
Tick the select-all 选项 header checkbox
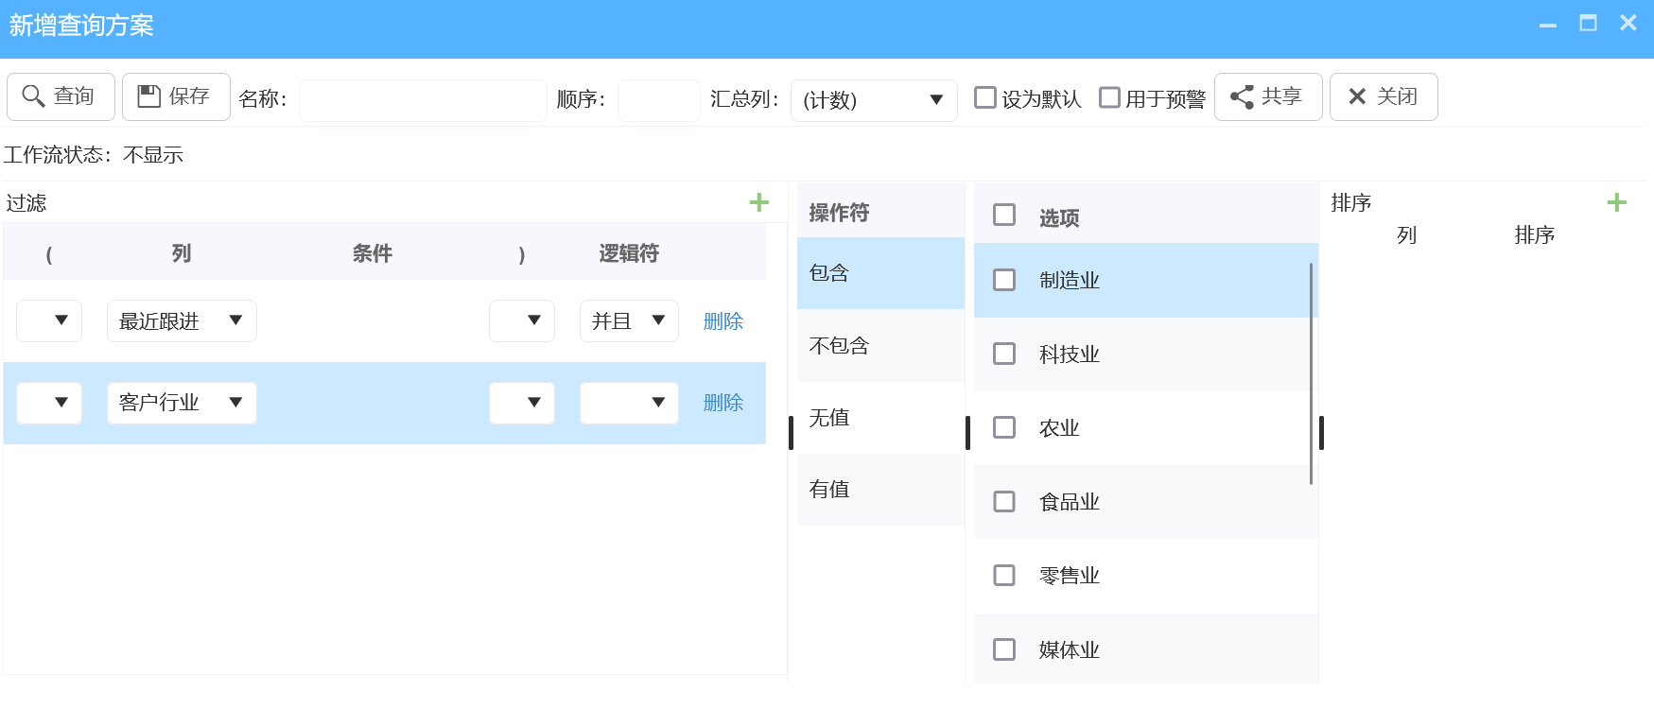1004,216
